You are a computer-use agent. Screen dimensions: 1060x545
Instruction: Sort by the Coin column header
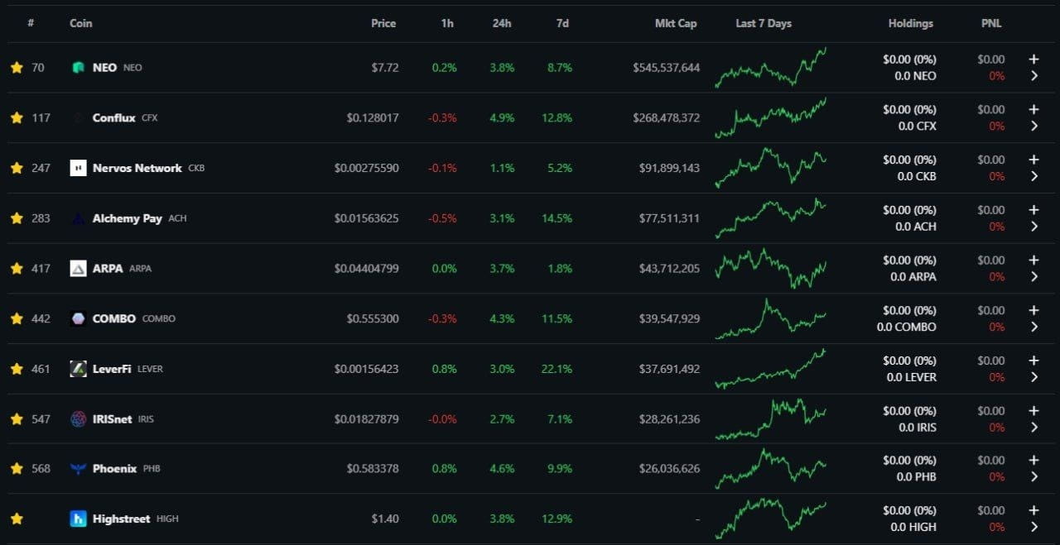(81, 24)
